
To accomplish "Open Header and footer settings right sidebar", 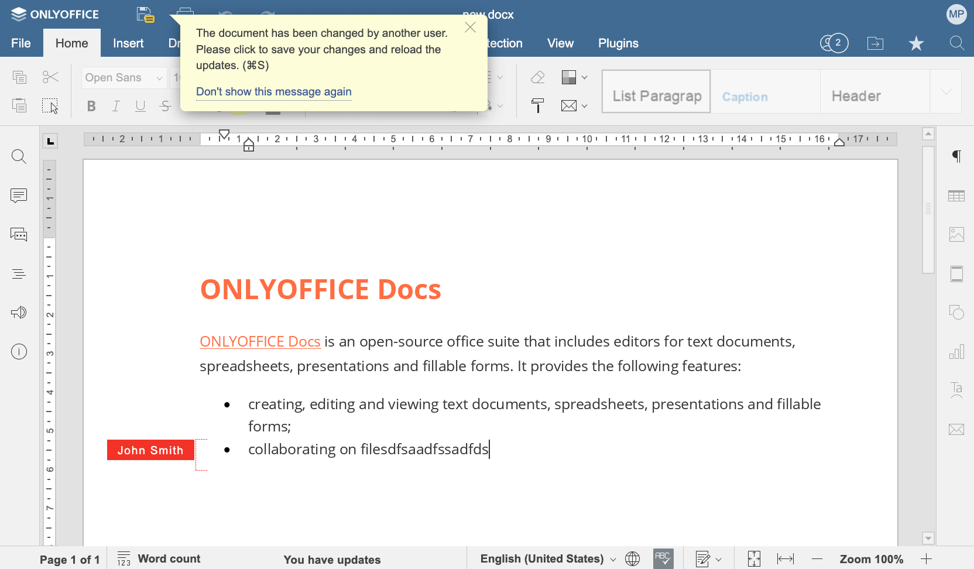I will pyautogui.click(x=956, y=273).
